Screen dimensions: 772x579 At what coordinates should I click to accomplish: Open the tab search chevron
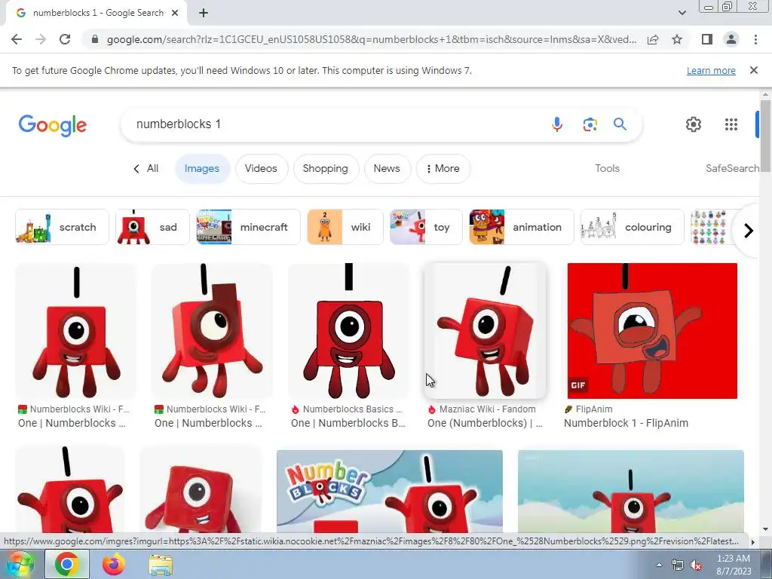(682, 14)
